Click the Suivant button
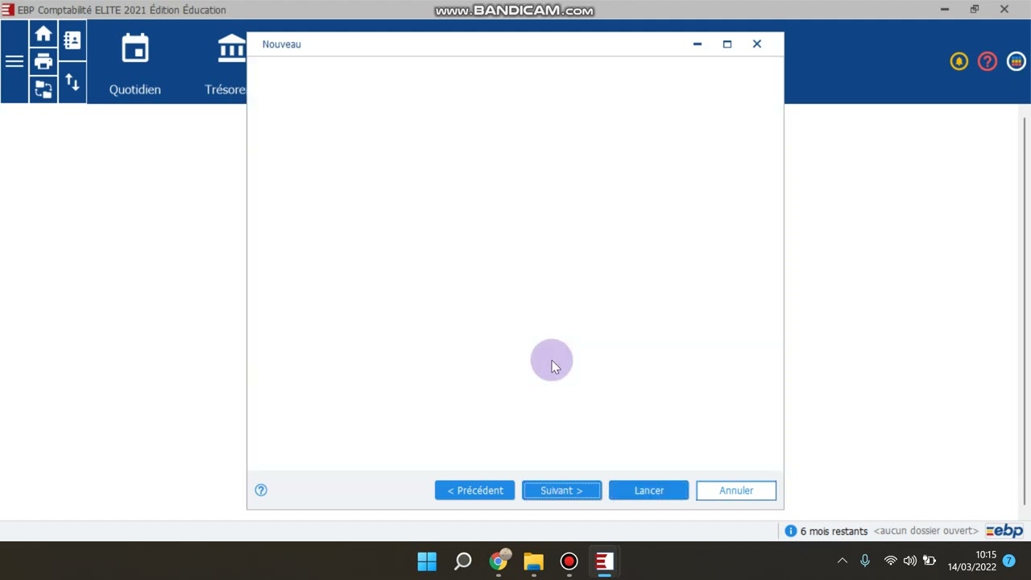The image size is (1031, 580). 561,491
